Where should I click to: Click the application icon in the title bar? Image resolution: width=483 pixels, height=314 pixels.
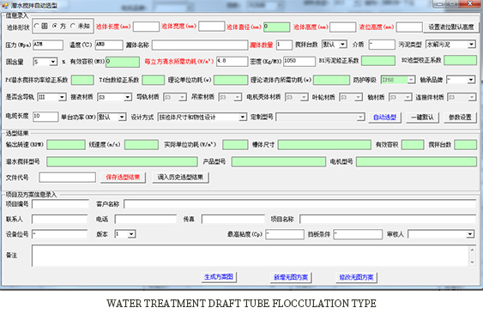click(x=5, y=5)
